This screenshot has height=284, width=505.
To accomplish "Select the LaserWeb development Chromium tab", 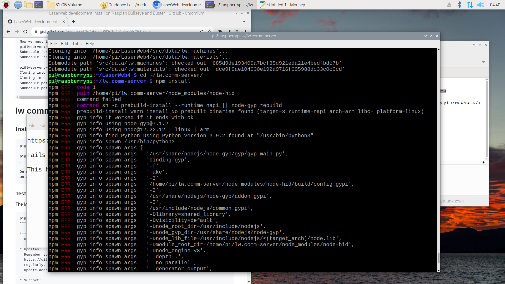I will click(36, 22).
